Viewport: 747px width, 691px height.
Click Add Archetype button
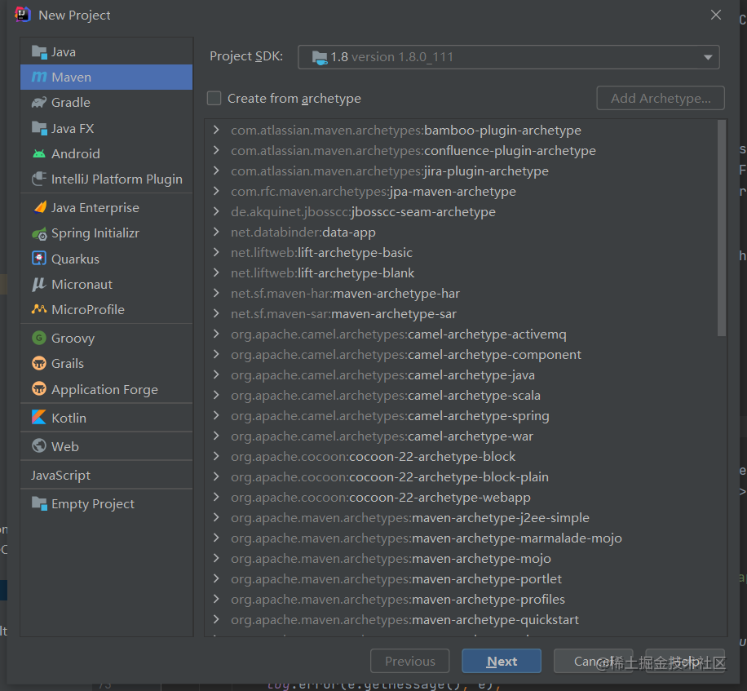661,98
